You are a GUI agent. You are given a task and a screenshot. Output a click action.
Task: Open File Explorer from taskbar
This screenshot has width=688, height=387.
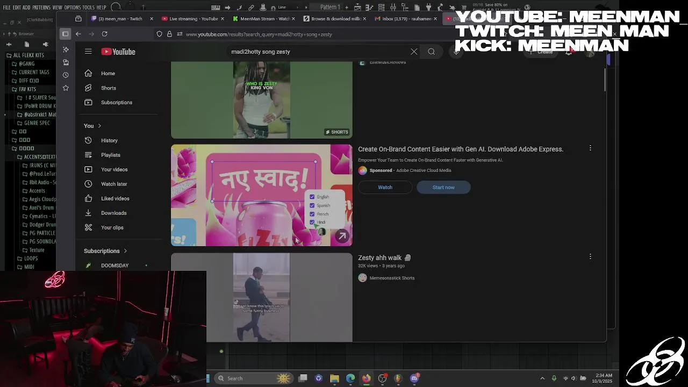[334, 378]
